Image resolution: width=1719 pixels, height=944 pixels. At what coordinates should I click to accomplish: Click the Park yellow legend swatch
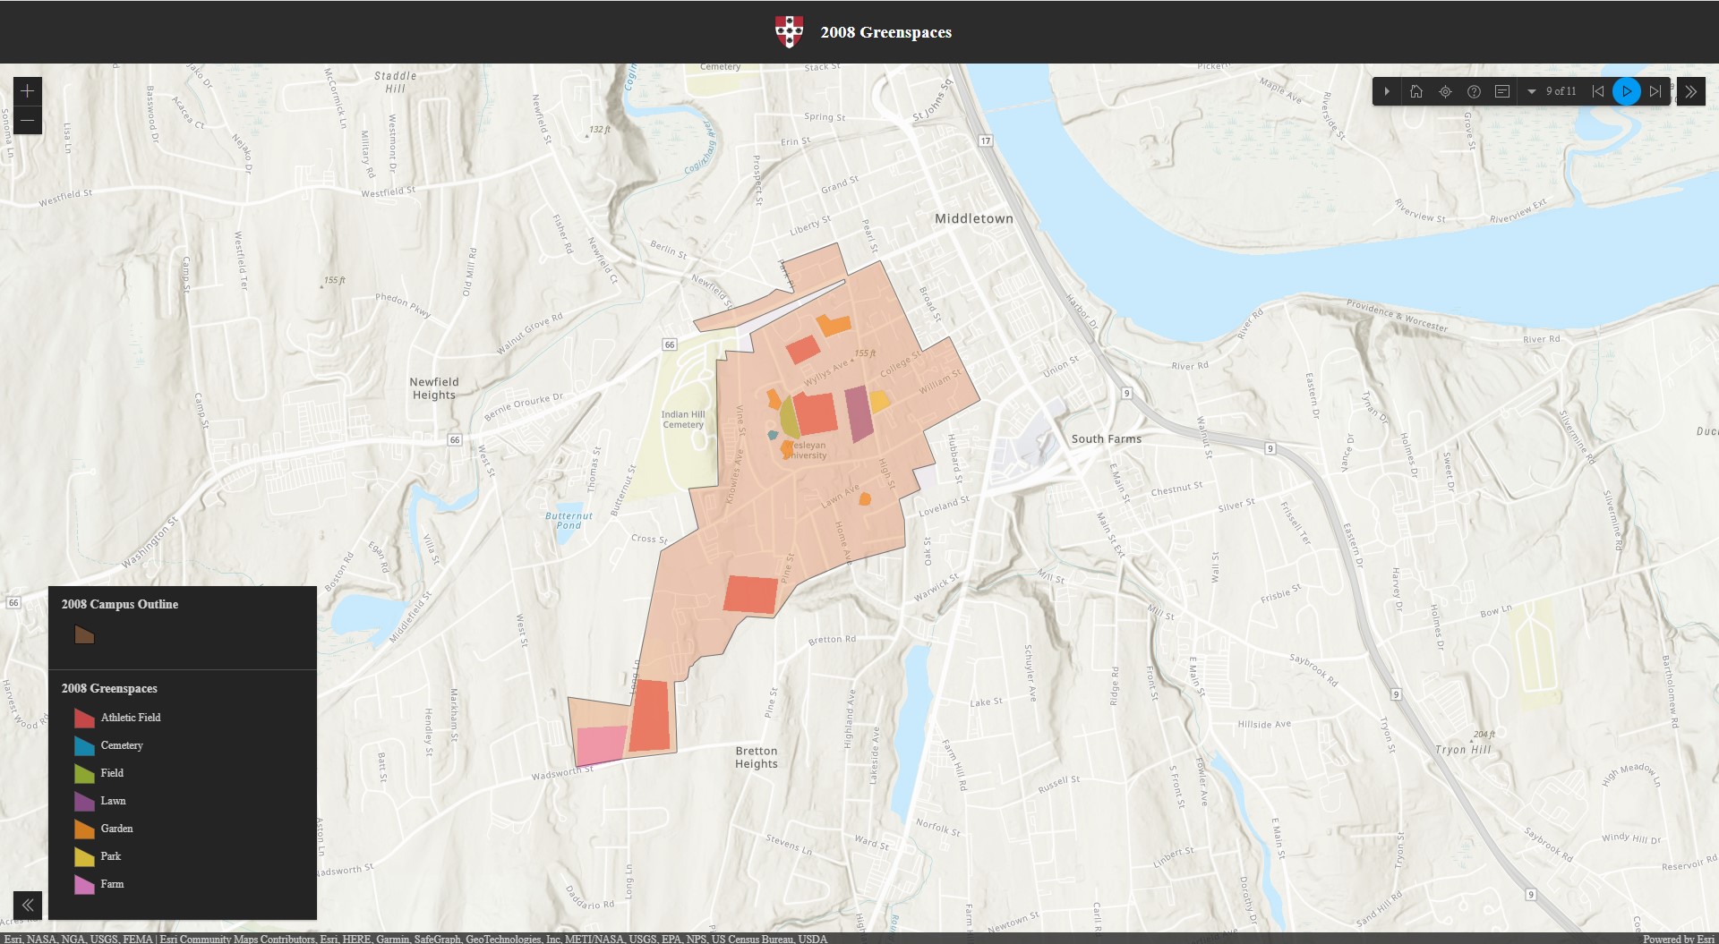click(84, 856)
